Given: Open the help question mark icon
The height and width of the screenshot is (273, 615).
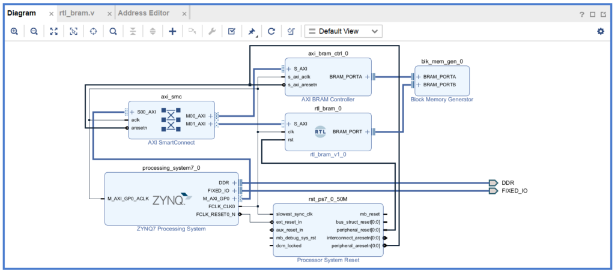Looking at the screenshot, I should 582,14.
